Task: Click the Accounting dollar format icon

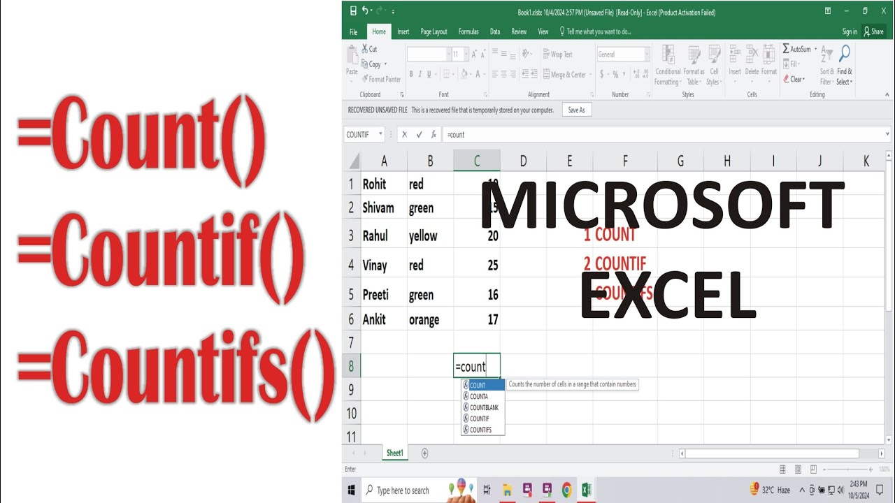Action: point(601,74)
